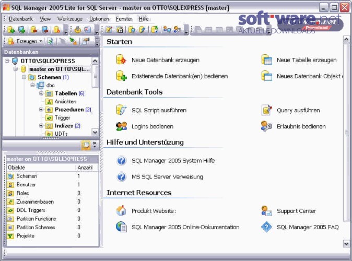
Task: Select the DDL Triggers row
Action: click(x=52, y=210)
